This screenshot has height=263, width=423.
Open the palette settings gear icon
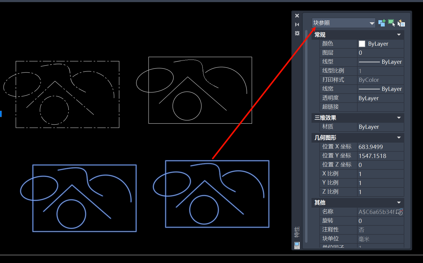coord(297,33)
